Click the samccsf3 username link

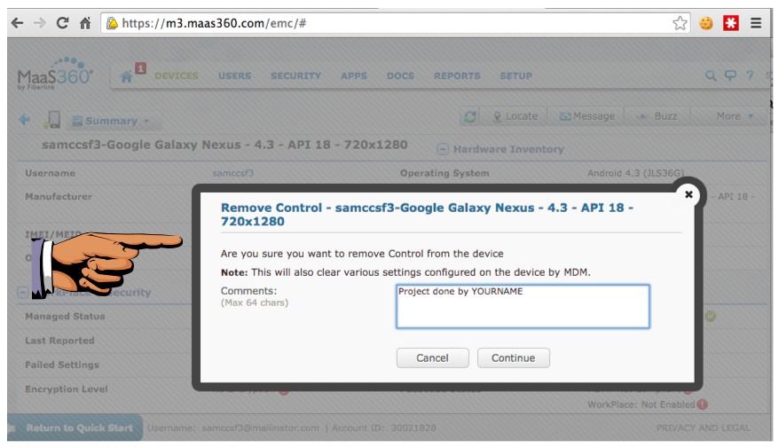click(233, 173)
